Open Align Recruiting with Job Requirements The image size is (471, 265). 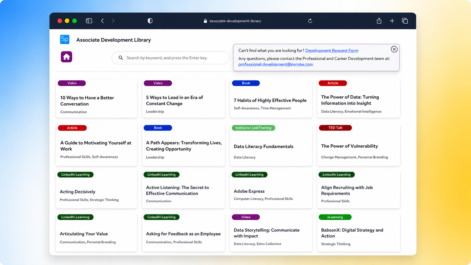pos(359,189)
